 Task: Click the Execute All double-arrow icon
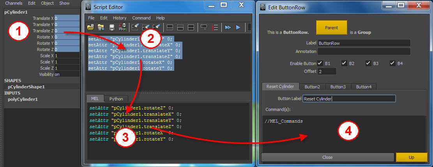click(x=228, y=27)
